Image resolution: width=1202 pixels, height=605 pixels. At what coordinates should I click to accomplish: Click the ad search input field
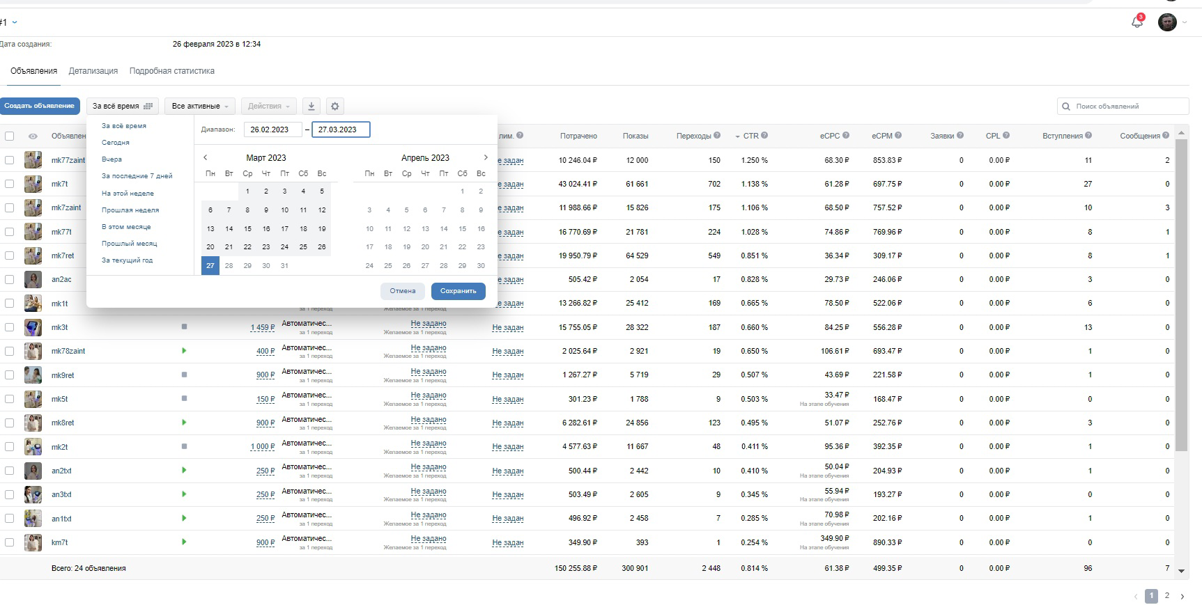(x=1123, y=107)
